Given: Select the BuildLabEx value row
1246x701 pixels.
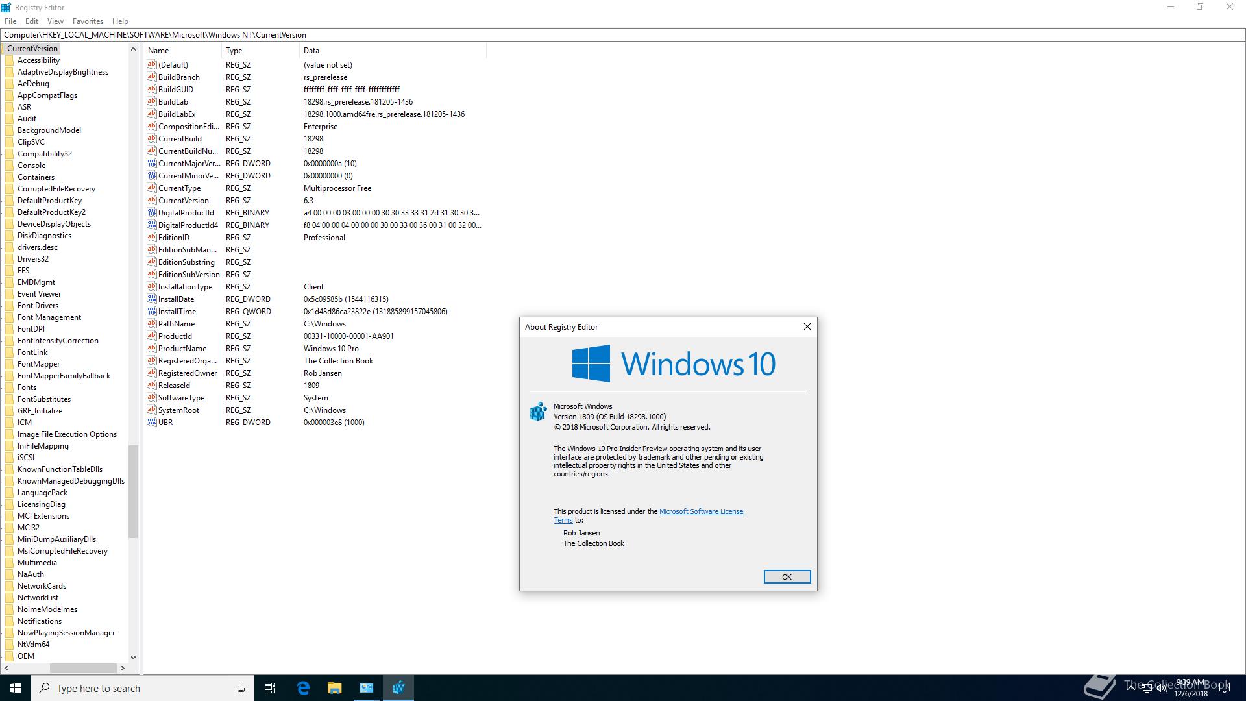Looking at the screenshot, I should (315, 114).
